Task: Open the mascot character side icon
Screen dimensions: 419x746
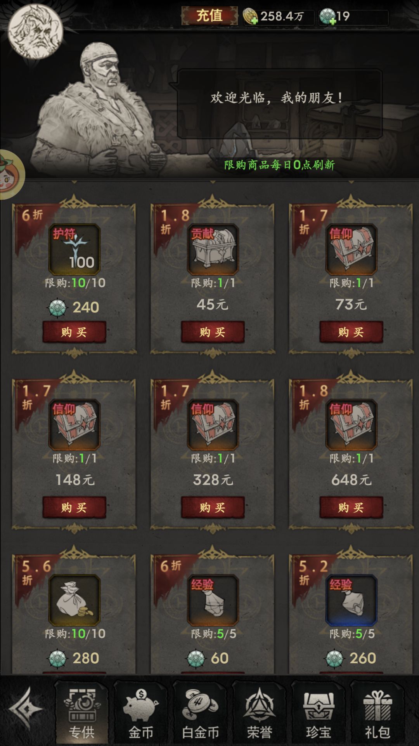Action: [x=11, y=174]
